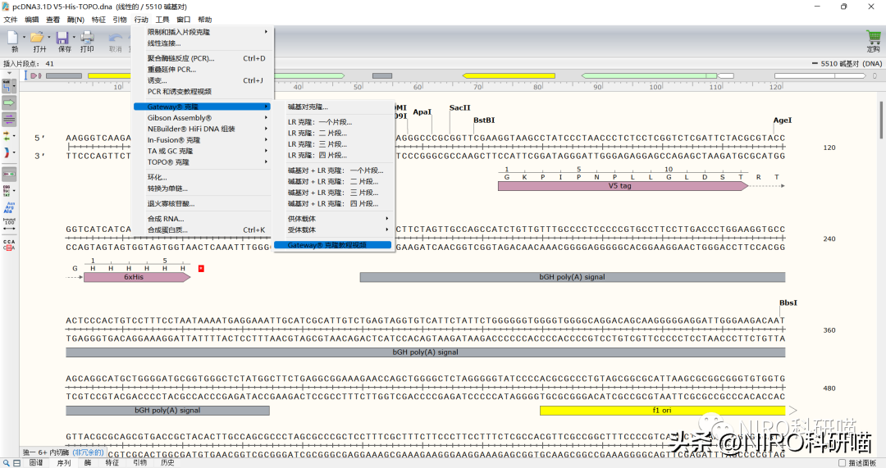Click the New file (新) toolbar icon
The image size is (886, 468).
(x=14, y=38)
